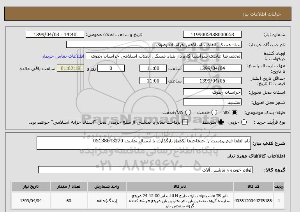Viewport: 300px width, 212px height.
Task: Click the remaining days field showing 0
Action: click(x=111, y=68)
